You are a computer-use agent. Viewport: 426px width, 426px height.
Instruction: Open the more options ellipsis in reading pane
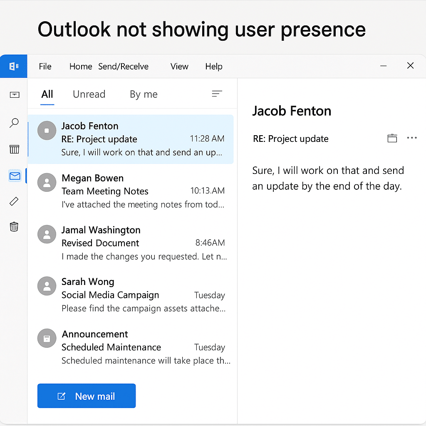[x=412, y=138]
